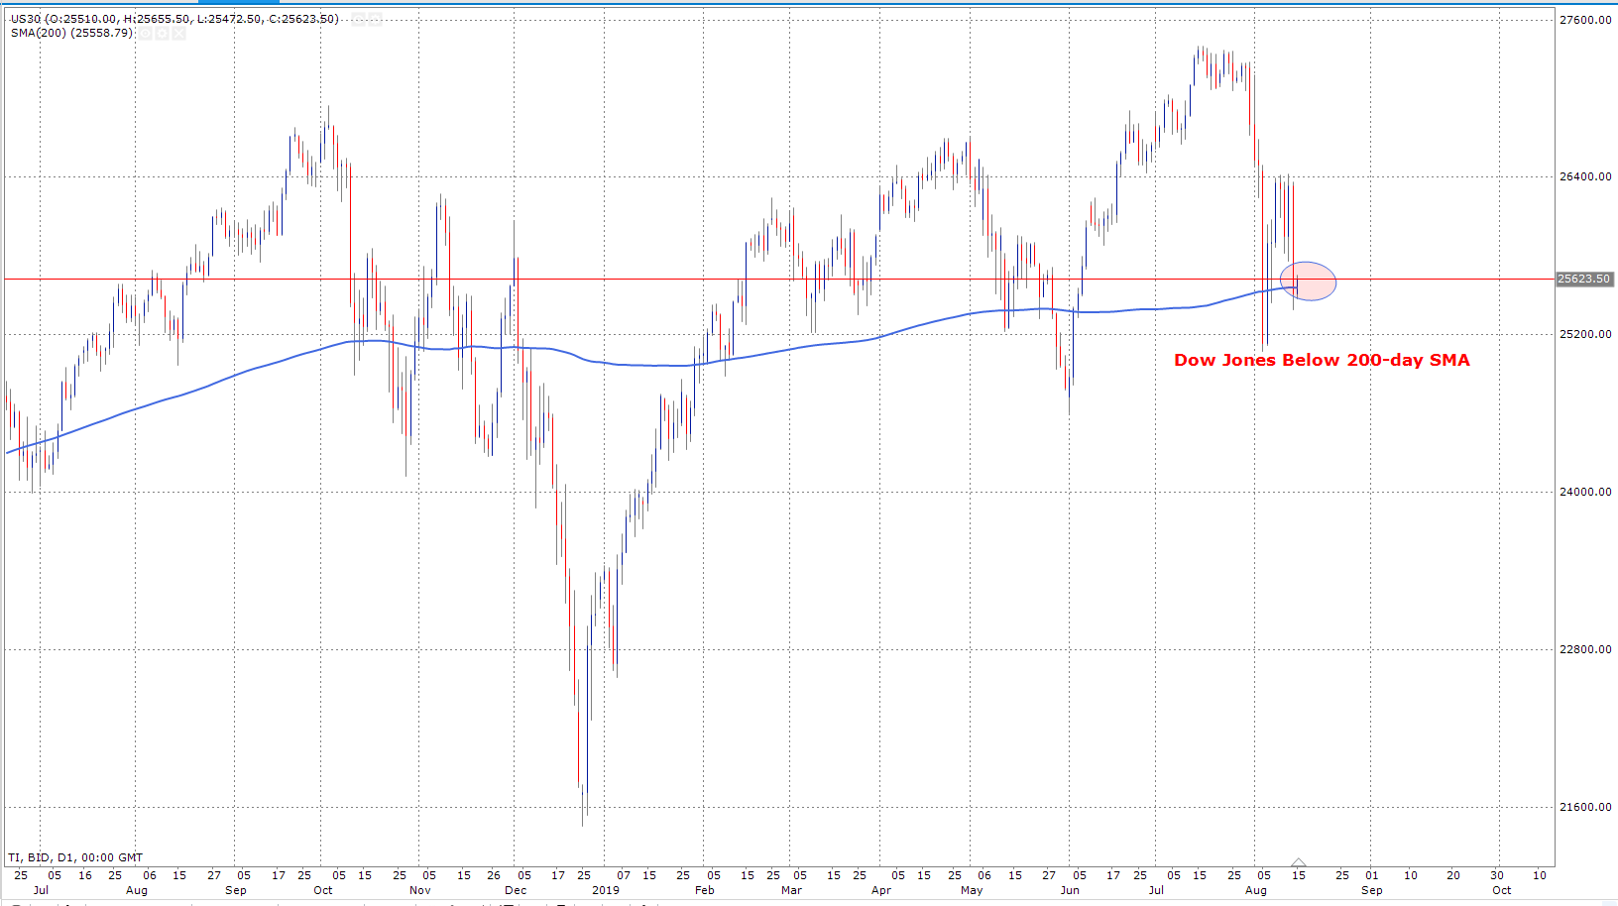Image resolution: width=1618 pixels, height=906 pixels.
Task: Toggle visibility of the US30 price series
Action: point(358,19)
